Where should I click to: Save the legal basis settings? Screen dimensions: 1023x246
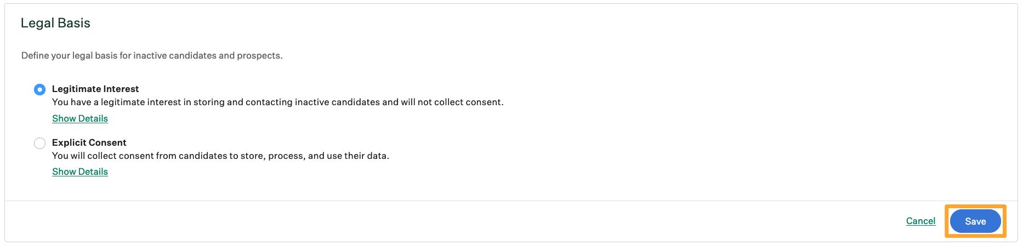[975, 221]
